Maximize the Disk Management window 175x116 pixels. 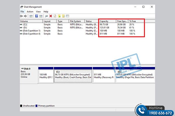(x=143, y=7)
